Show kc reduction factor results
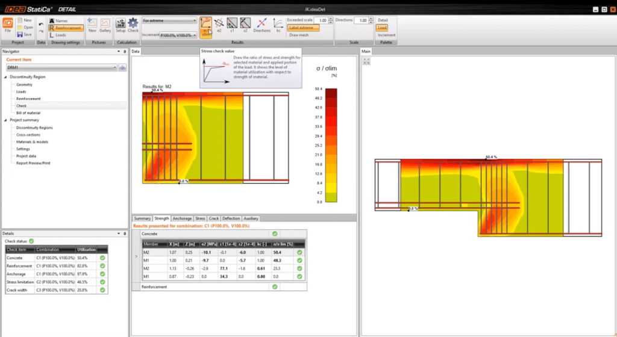Viewport: 617px width, 337px height. click(278, 25)
